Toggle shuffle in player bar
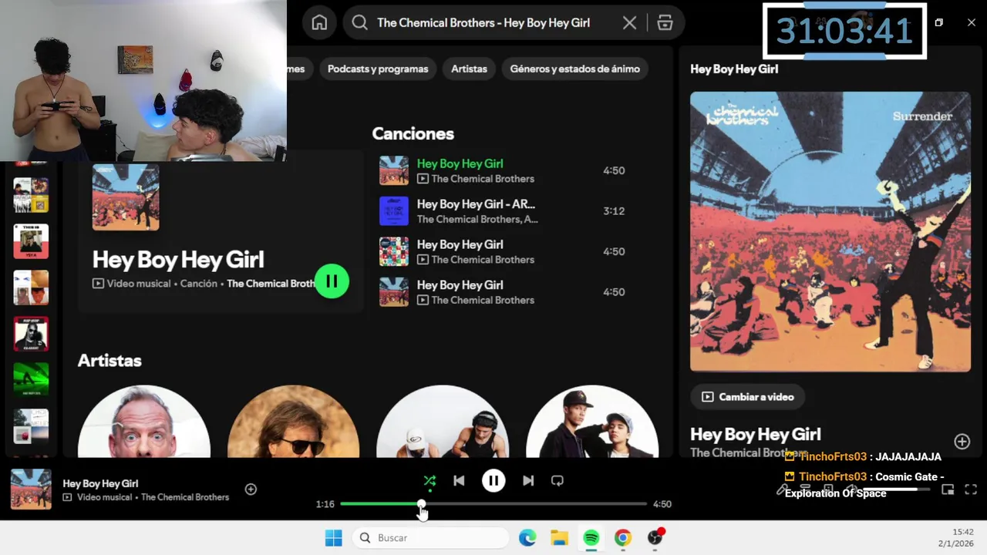The width and height of the screenshot is (987, 555). [x=429, y=481]
